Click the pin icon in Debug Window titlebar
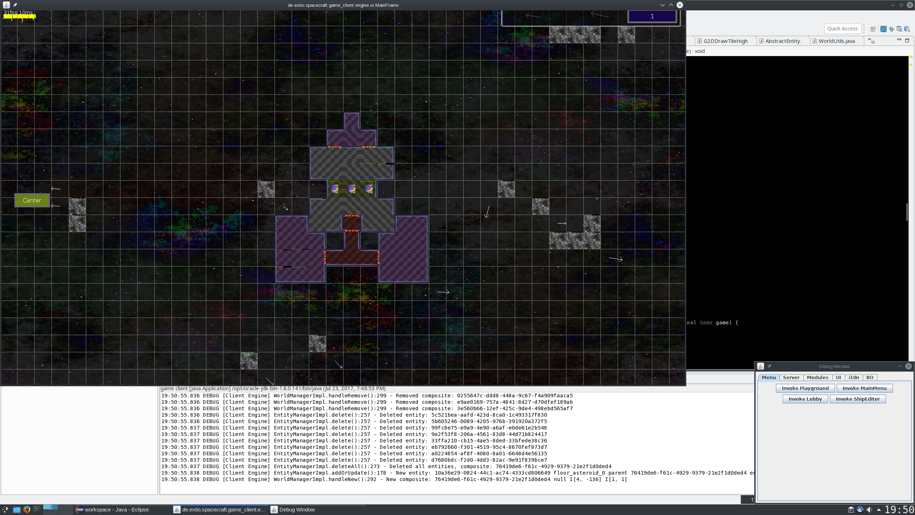915x515 pixels. coord(769,366)
